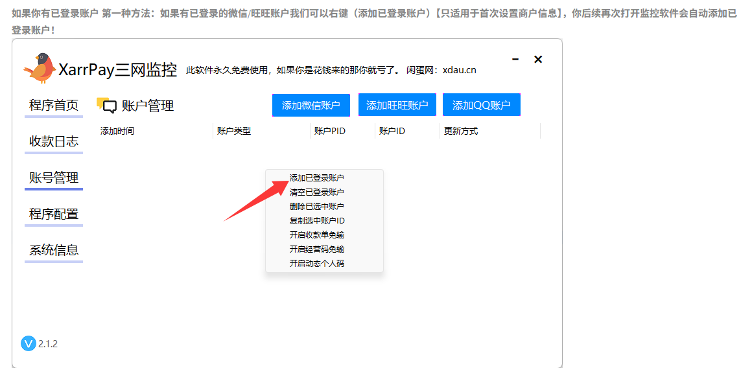Click the account management chat bubble icon
752x368 pixels.
pos(107,106)
